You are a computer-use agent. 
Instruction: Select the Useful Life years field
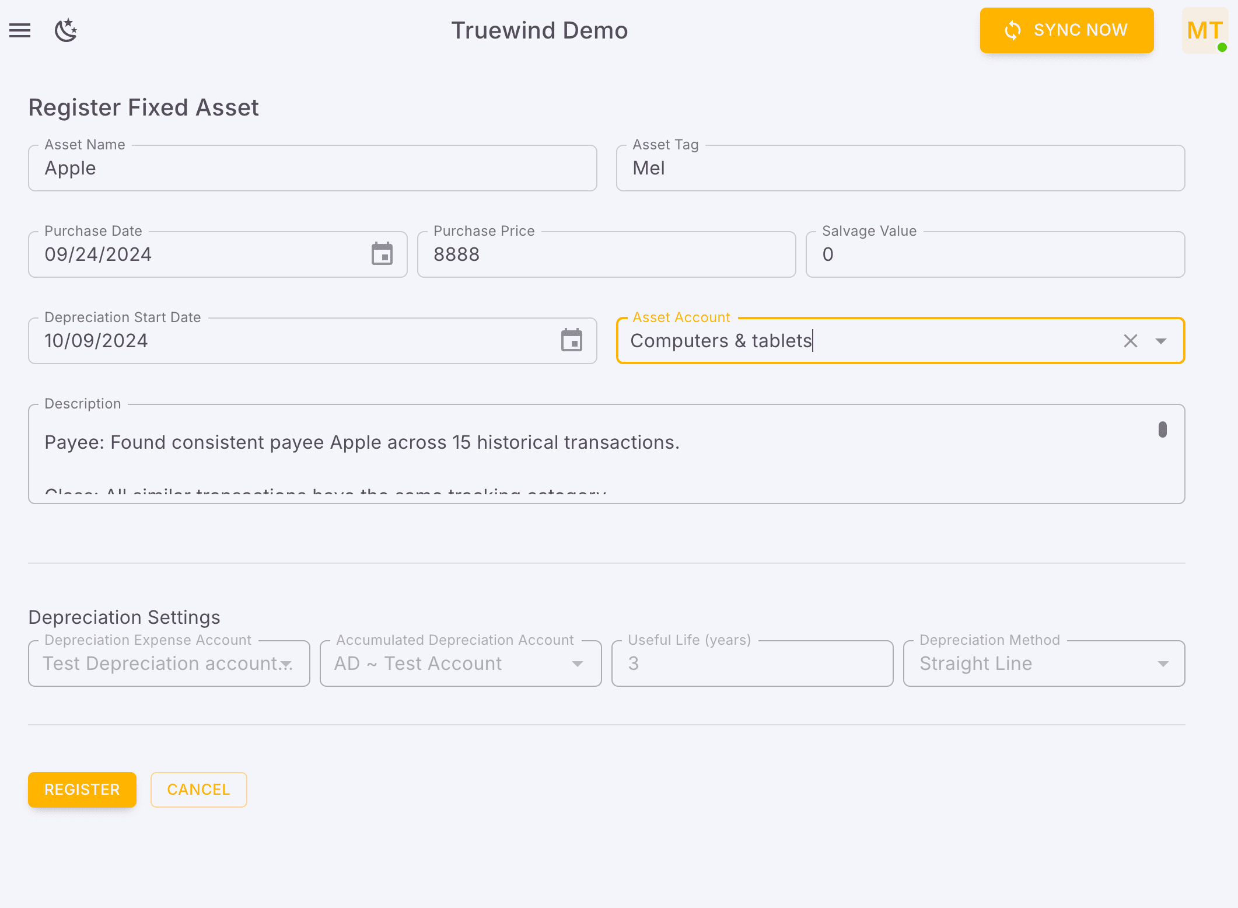(x=751, y=663)
